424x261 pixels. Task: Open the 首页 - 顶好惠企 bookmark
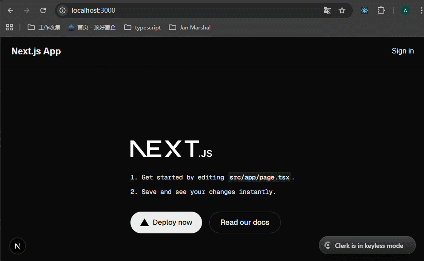tap(92, 27)
